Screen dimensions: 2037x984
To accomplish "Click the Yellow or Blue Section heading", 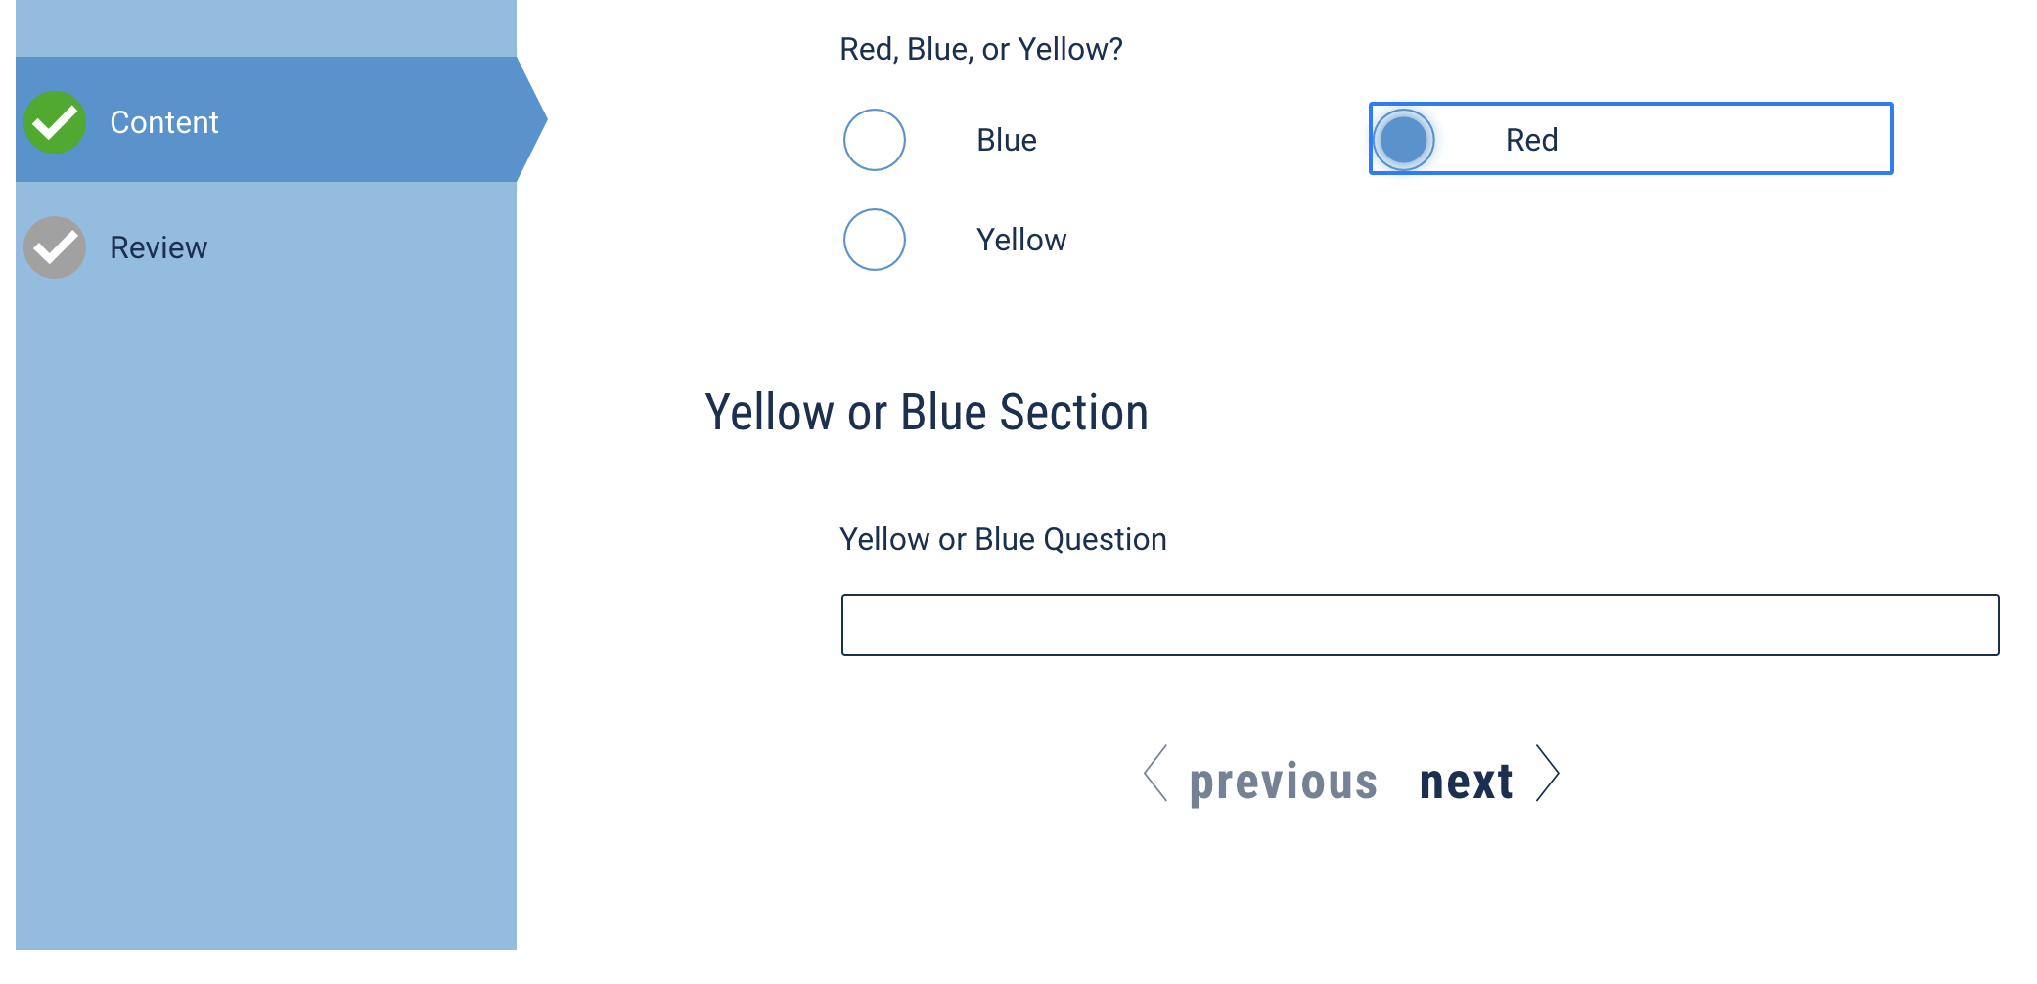I will coord(927,413).
